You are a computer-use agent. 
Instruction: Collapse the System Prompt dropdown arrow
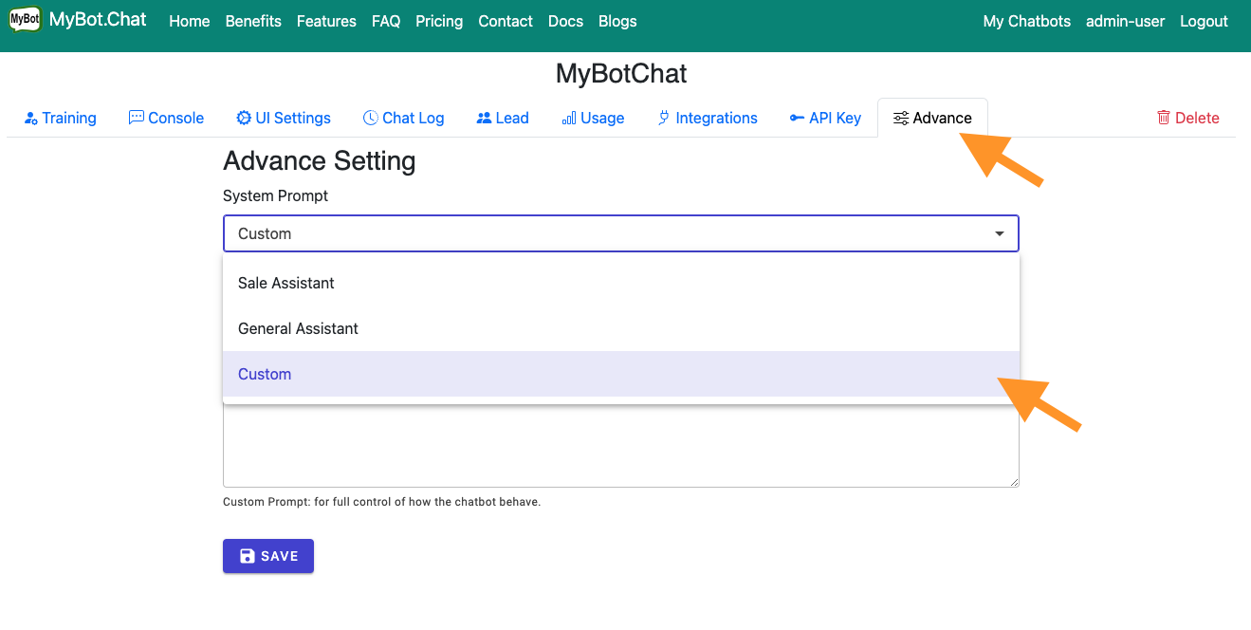999,233
